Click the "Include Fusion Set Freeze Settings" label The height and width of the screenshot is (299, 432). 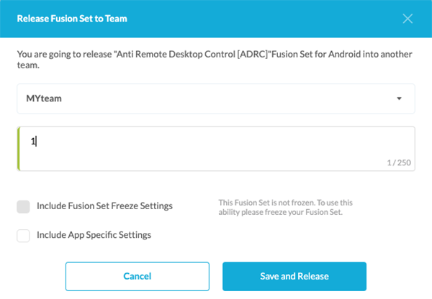point(104,206)
